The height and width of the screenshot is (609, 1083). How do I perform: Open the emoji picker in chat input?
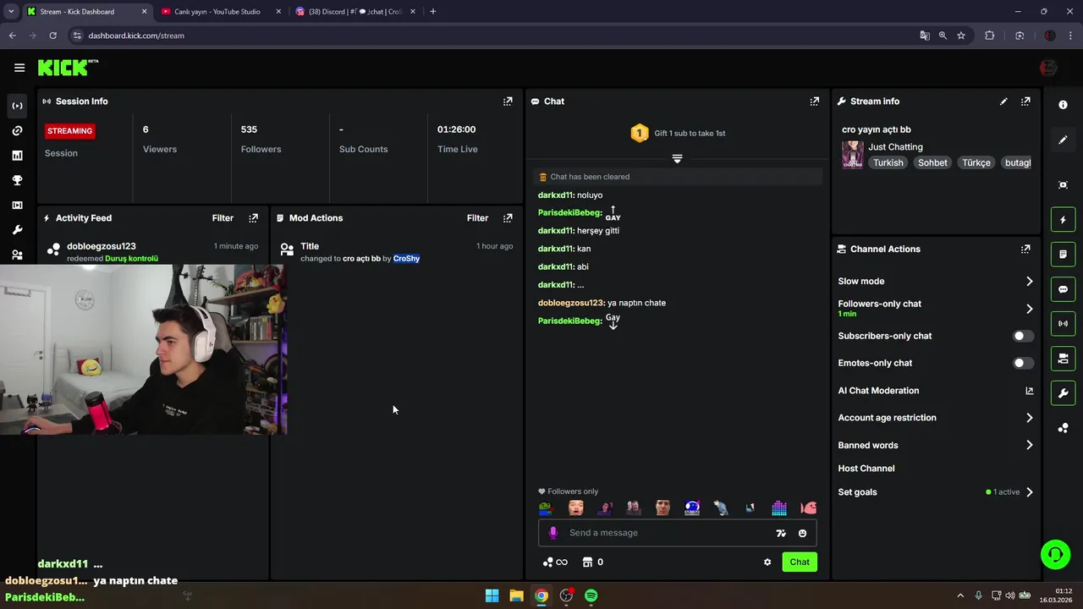(802, 533)
